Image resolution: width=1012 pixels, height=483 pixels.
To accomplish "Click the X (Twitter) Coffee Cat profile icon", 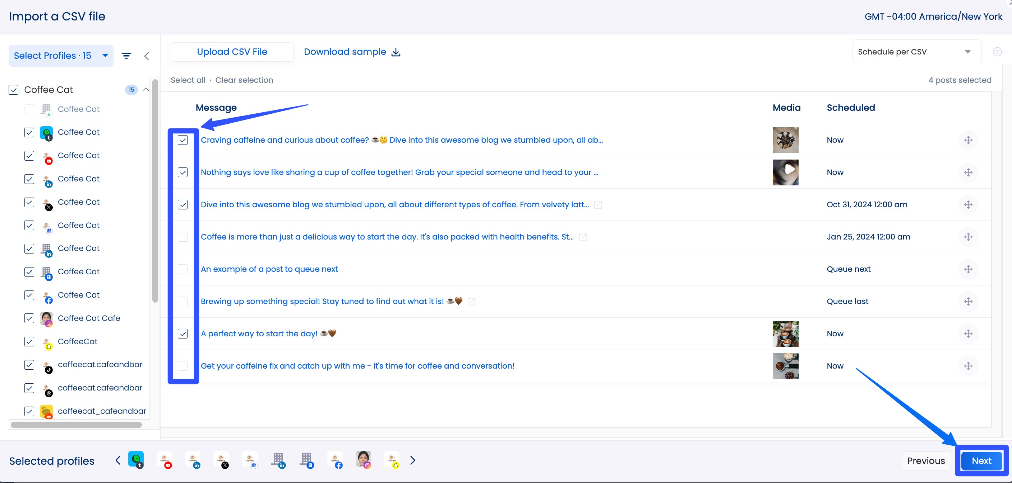I will (x=47, y=203).
